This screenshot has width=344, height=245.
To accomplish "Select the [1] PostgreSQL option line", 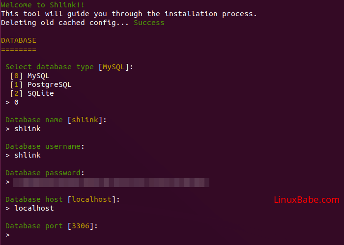I will [40, 85].
